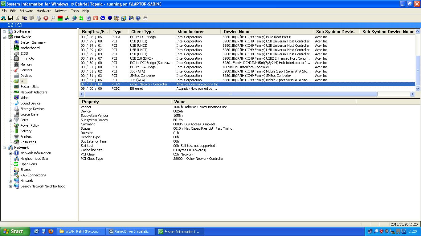Open the Memory tree item
This screenshot has height=236, width=421.
pyautogui.click(x=26, y=65)
